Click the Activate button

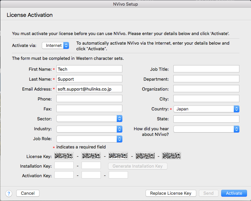(234, 193)
